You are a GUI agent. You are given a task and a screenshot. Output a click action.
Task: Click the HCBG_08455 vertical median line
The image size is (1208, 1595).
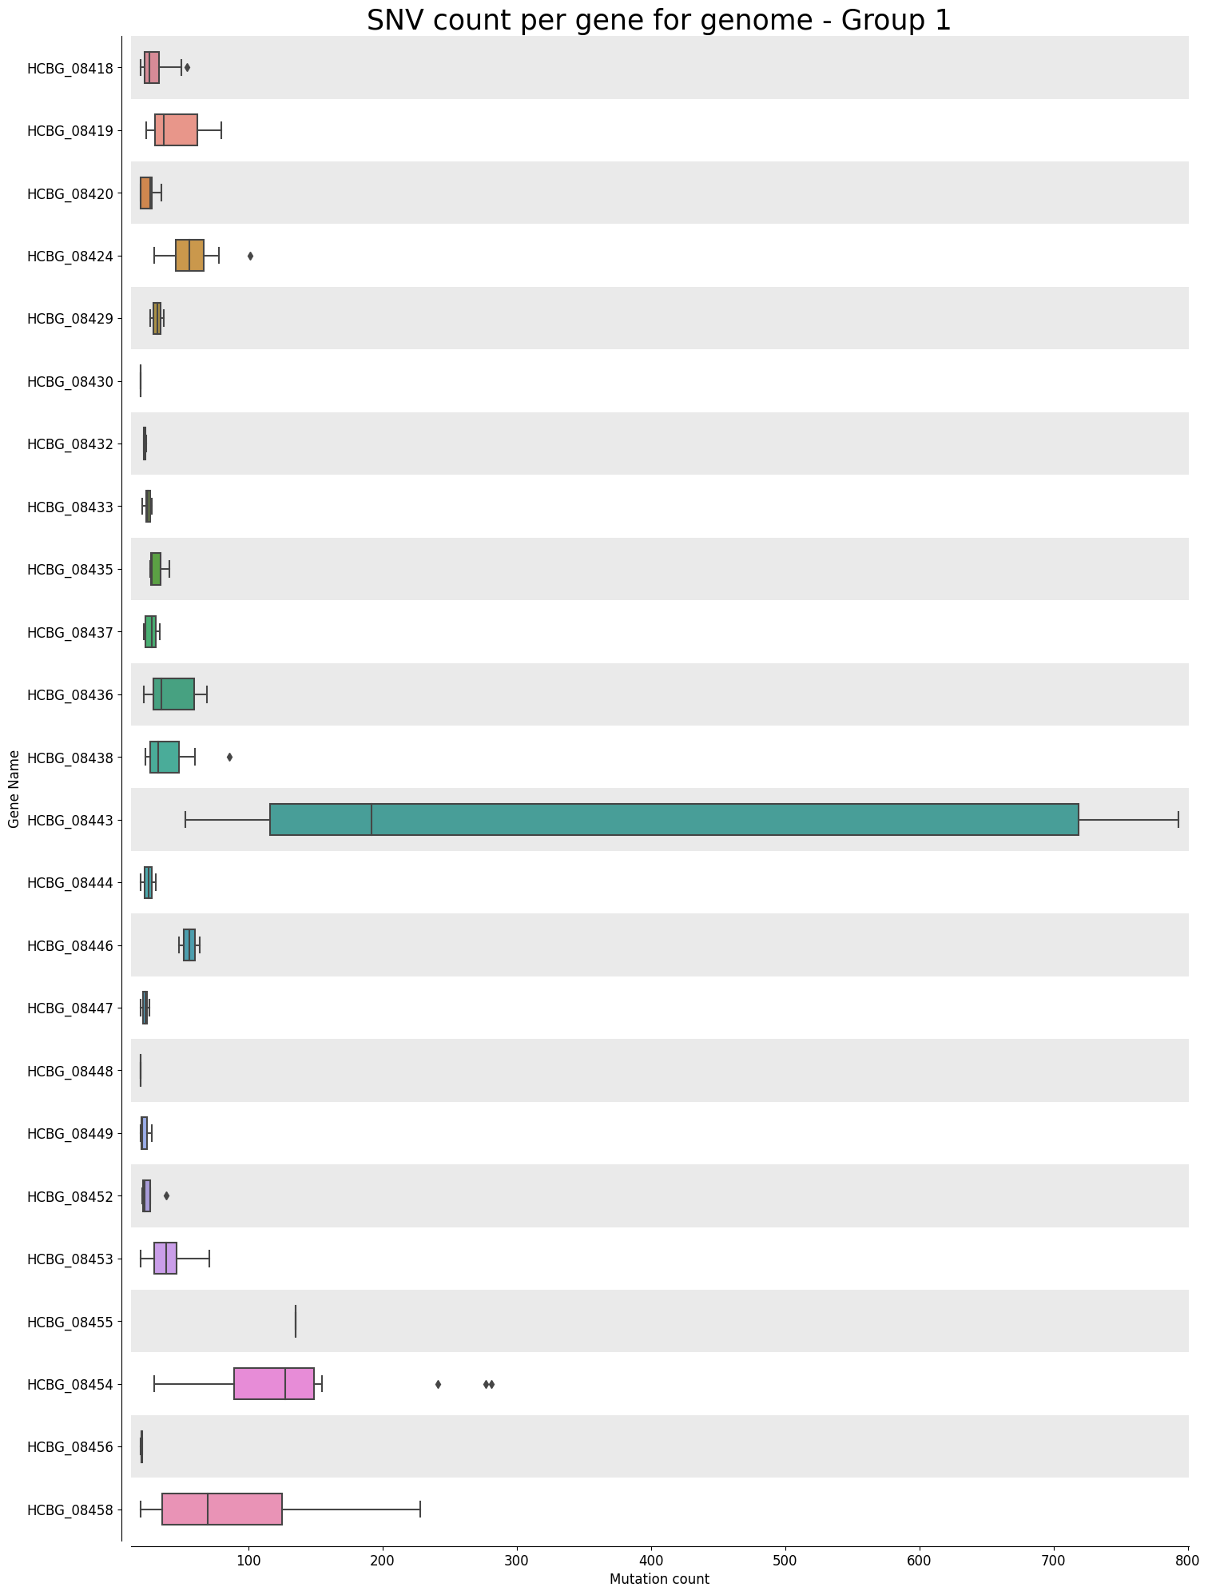[296, 1321]
